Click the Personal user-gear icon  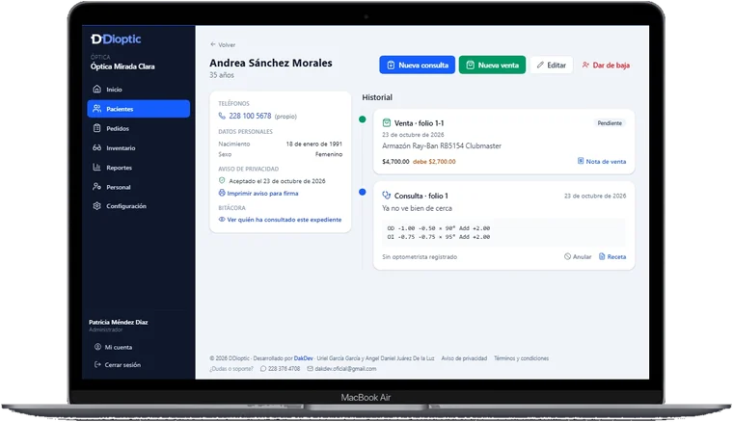click(x=96, y=187)
